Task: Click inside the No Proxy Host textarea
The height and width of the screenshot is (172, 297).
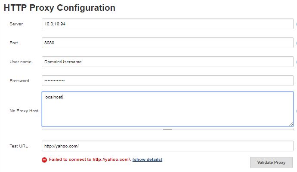Action: (x=167, y=109)
